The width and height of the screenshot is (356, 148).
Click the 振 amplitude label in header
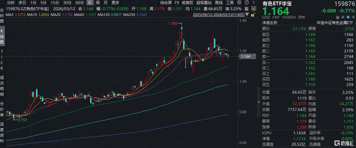click(x=247, y=9)
